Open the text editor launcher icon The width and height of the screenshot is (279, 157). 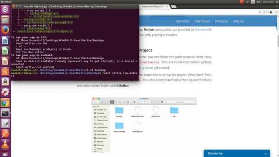coord(5,123)
